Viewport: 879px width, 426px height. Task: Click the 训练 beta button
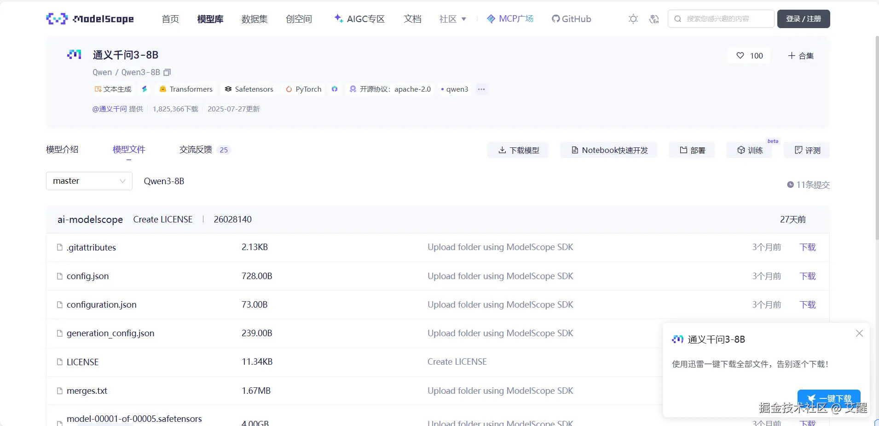click(x=750, y=150)
